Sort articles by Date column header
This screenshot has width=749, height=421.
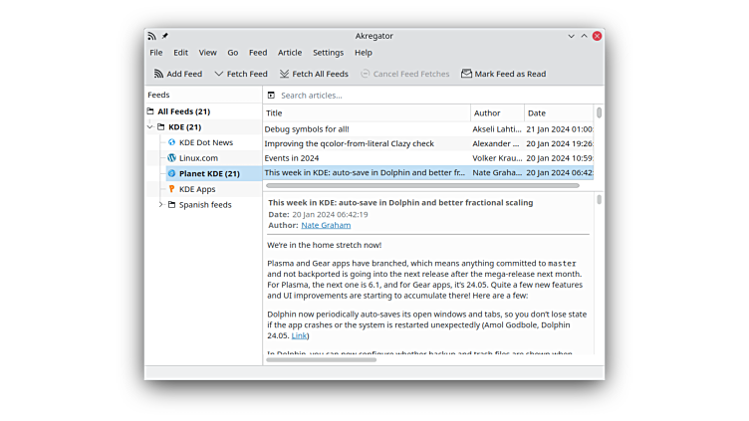558,113
